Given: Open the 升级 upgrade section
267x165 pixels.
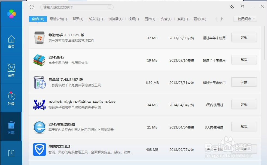Looking at the screenshot, I should click(11, 99).
